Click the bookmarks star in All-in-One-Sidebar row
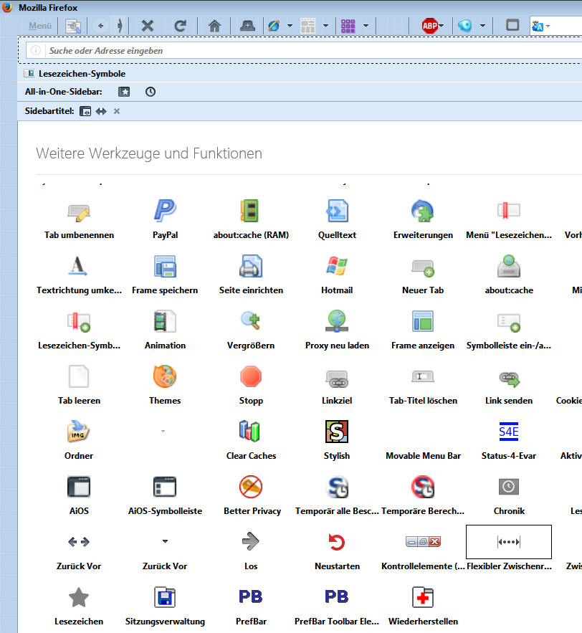The width and height of the screenshot is (582, 633). [x=124, y=92]
